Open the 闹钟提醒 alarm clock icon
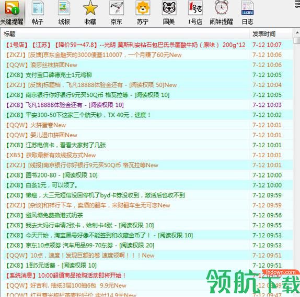Image resolution: width=300 pixels, height=297 pixels. [x=221, y=13]
